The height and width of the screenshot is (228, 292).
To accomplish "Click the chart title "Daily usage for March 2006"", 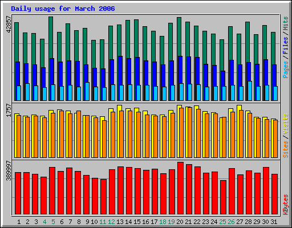I will coord(63,9).
